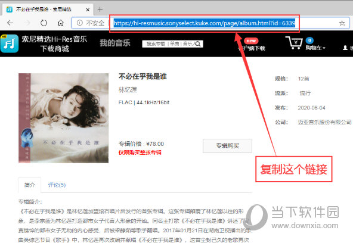This screenshot has width=353, height=243.
Task: Click the browser back arrow
Action: click(10, 23)
